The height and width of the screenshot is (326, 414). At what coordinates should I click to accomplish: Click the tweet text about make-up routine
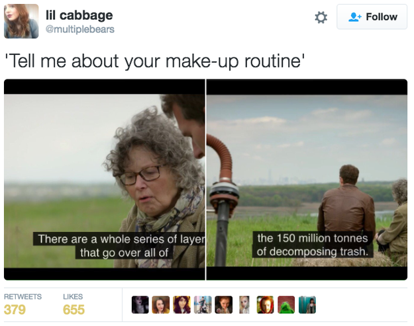(155, 61)
